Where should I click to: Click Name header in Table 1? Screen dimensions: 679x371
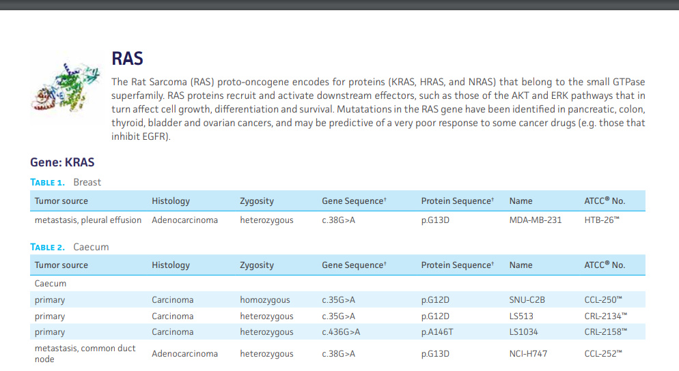point(521,201)
